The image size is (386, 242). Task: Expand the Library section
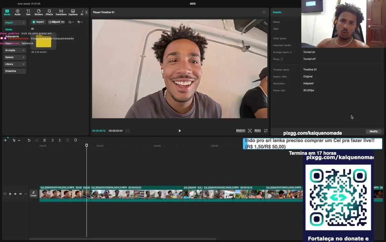point(15,64)
